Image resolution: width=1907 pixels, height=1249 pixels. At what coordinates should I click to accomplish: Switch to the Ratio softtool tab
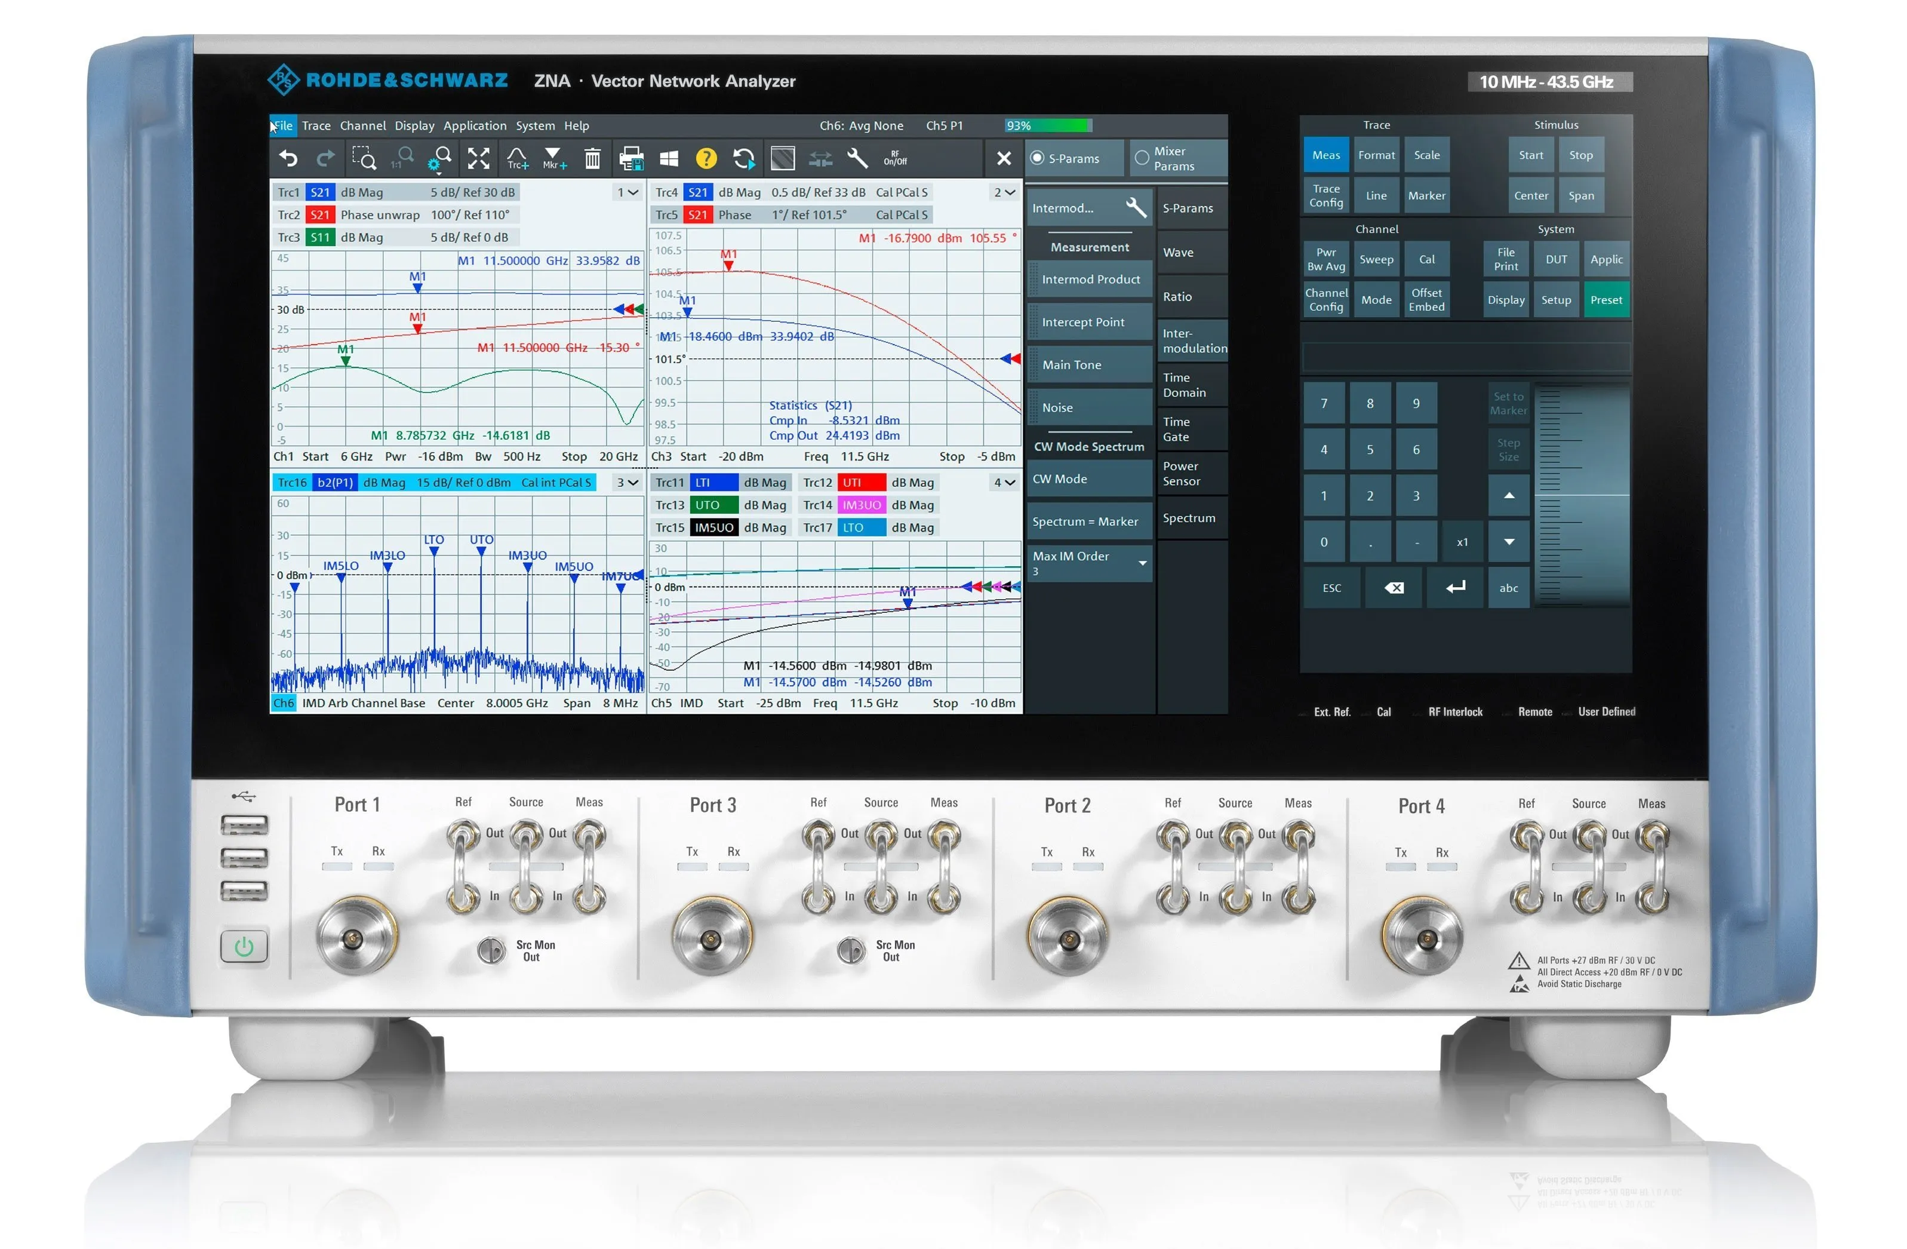(x=1192, y=296)
